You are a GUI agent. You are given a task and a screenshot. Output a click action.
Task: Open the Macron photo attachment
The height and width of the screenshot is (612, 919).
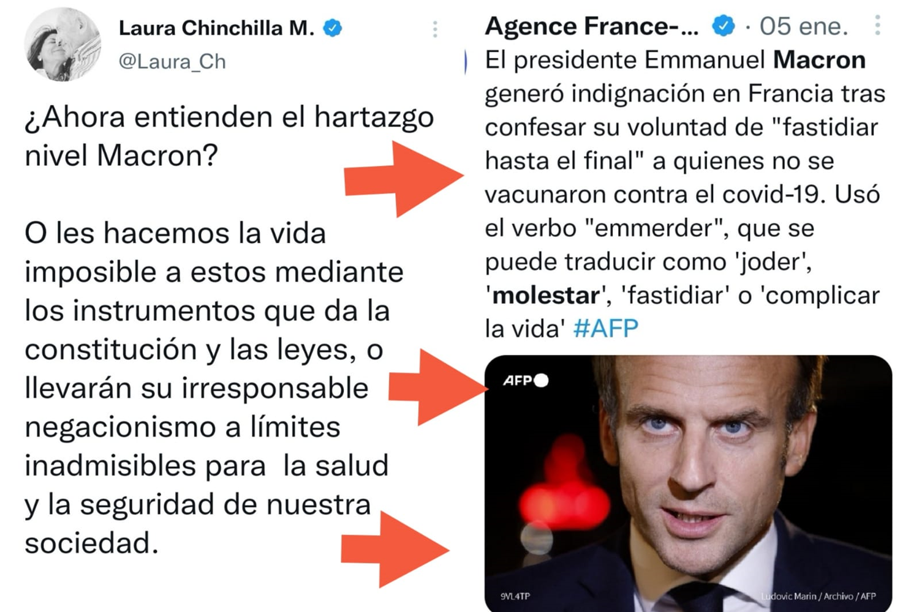(688, 483)
